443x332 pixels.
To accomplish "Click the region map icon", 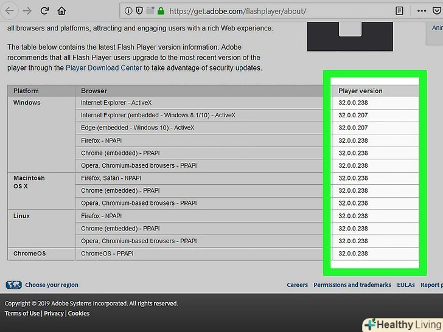I will [x=13, y=285].
